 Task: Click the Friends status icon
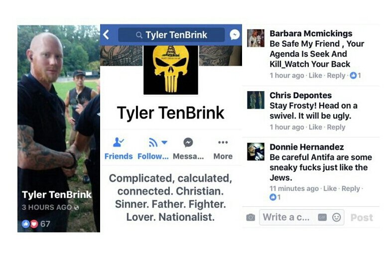click(x=119, y=142)
